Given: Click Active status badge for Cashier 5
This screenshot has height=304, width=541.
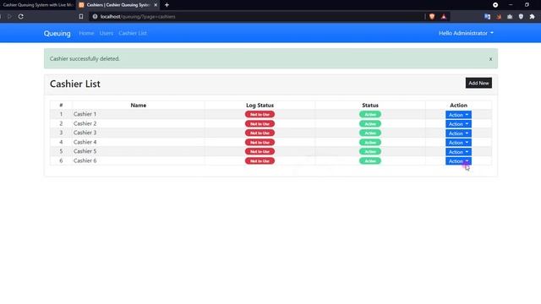Looking at the screenshot, I should [370, 152].
